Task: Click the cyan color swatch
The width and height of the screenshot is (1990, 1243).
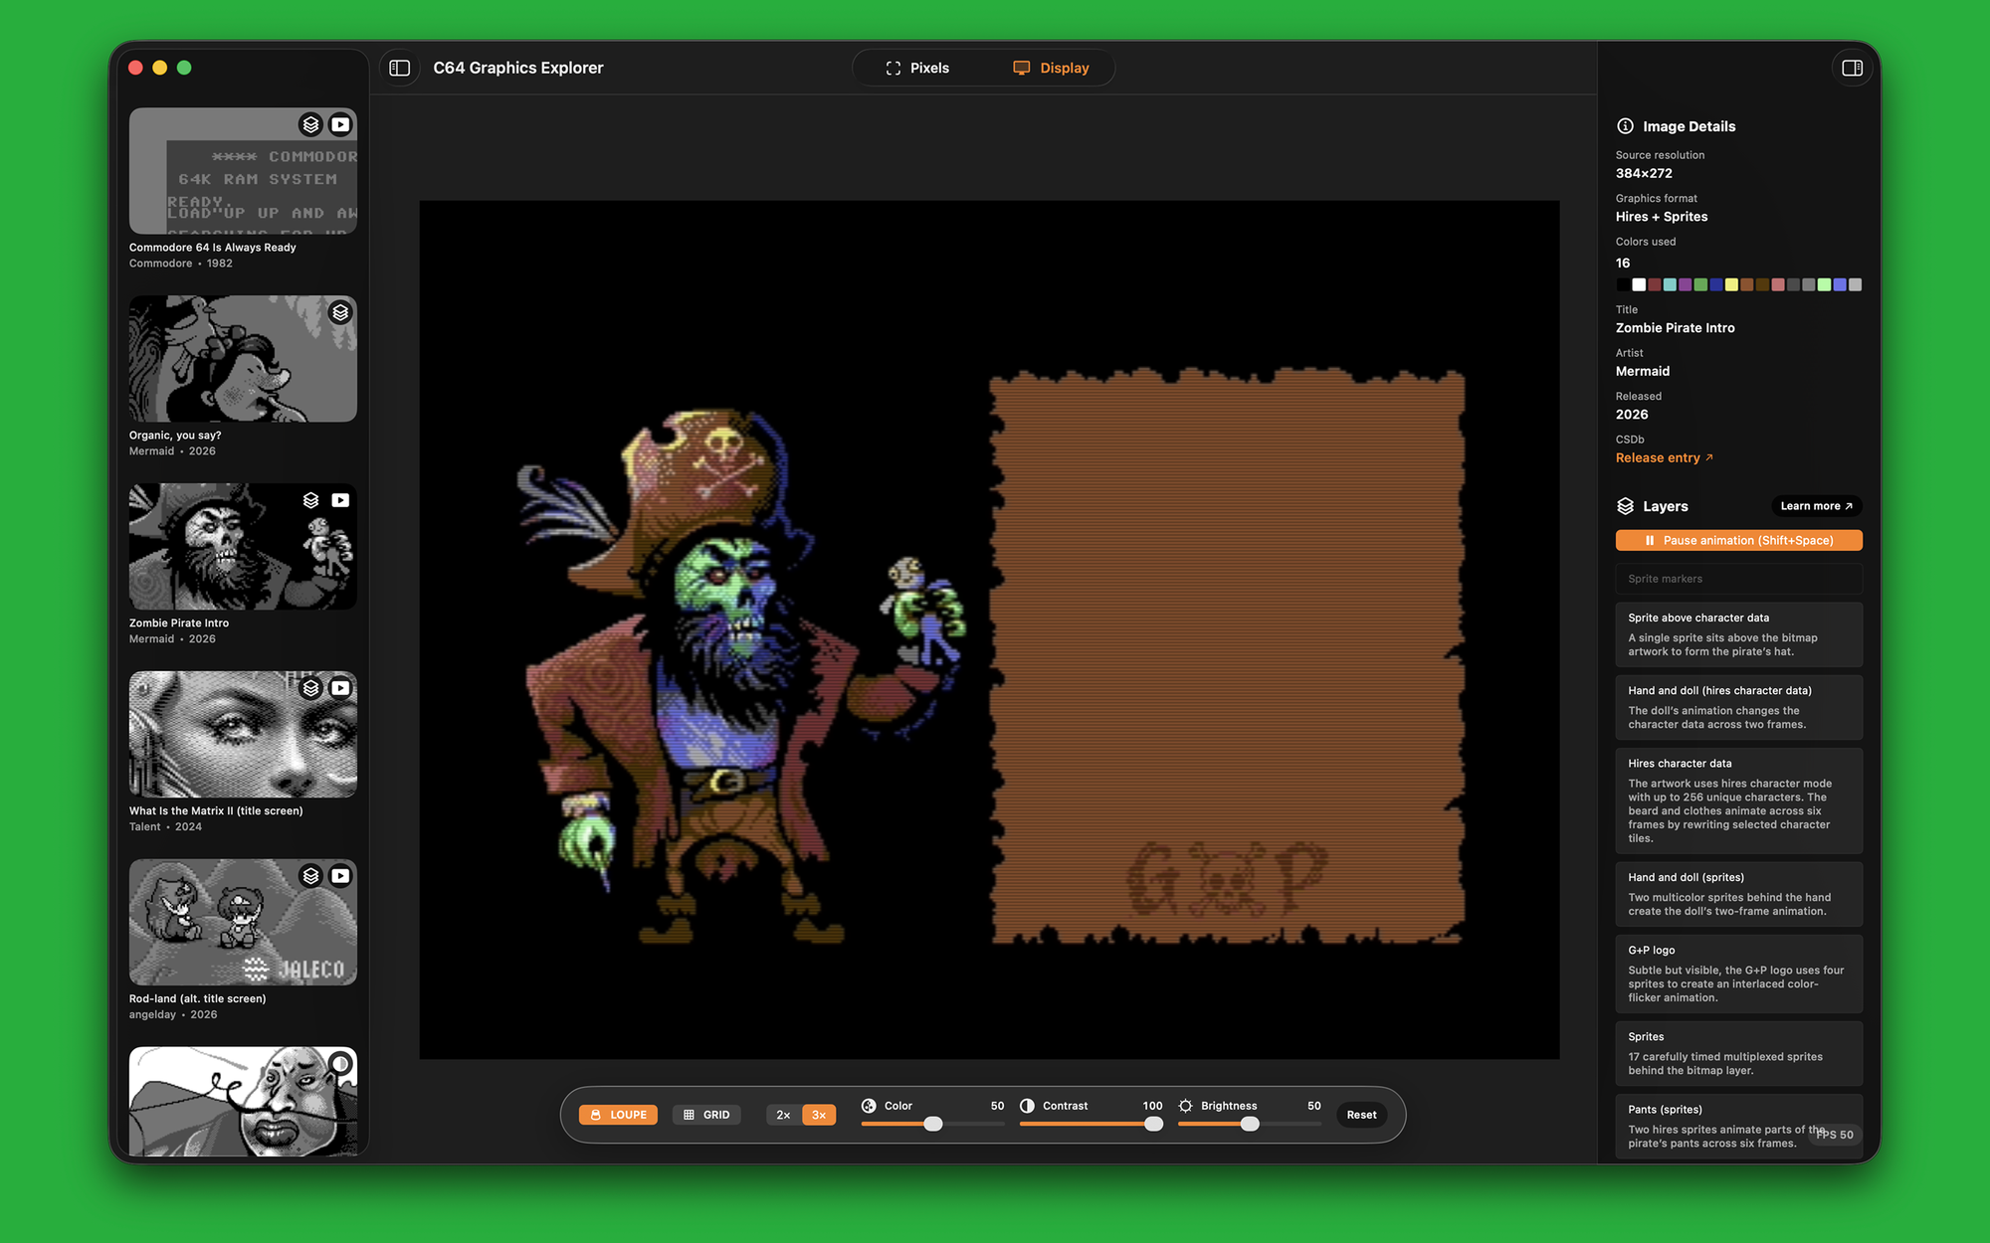Action: tap(1670, 284)
